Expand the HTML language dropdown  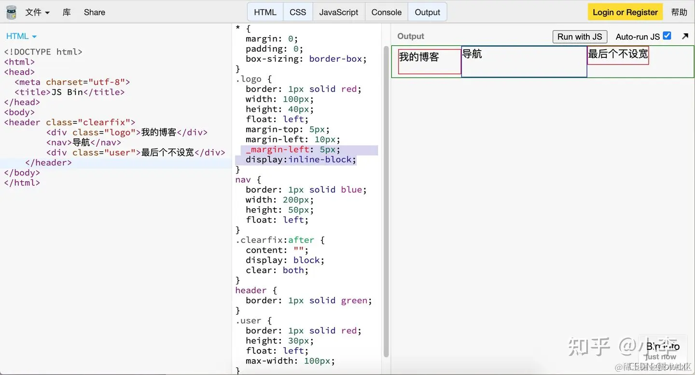point(21,36)
